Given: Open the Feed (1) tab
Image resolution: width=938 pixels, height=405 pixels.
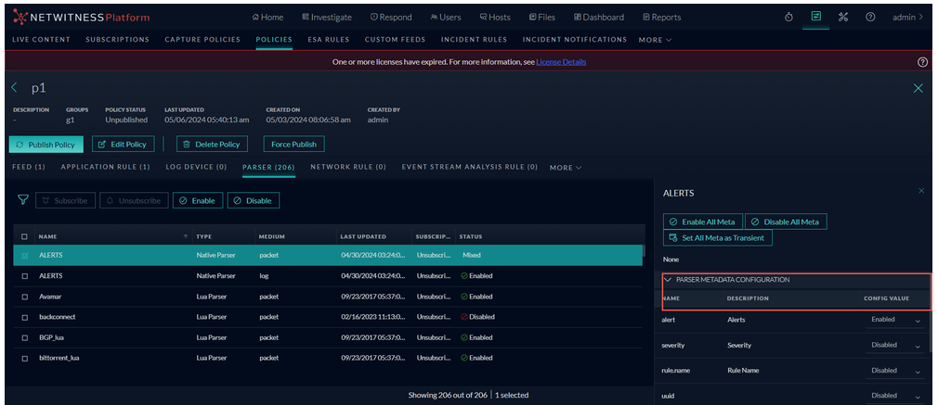Looking at the screenshot, I should 29,167.
